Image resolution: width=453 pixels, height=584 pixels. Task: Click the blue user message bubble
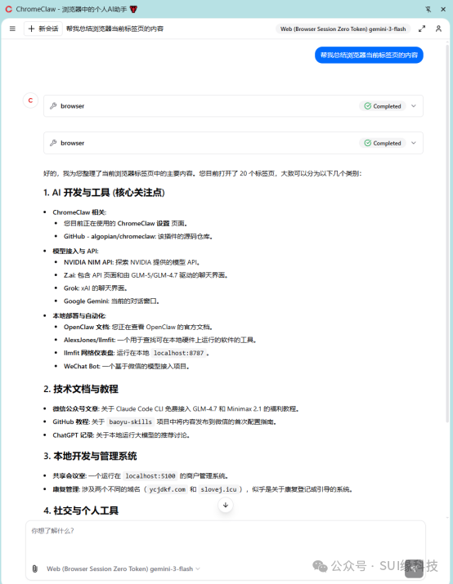click(369, 55)
